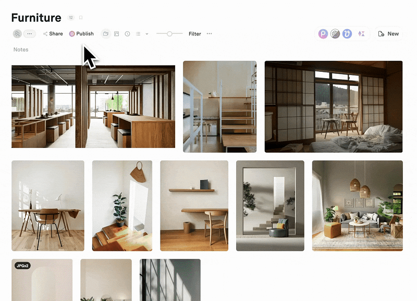Publish the Furniture collection
Screen dimensions: 417x301
tap(81, 34)
